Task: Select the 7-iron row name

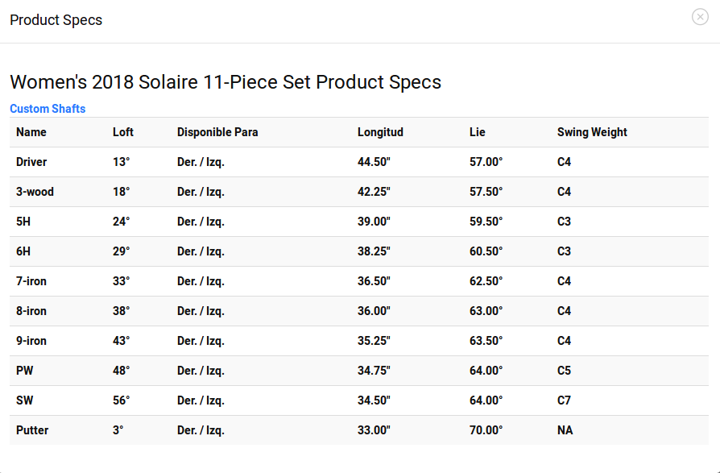Action: 31,281
